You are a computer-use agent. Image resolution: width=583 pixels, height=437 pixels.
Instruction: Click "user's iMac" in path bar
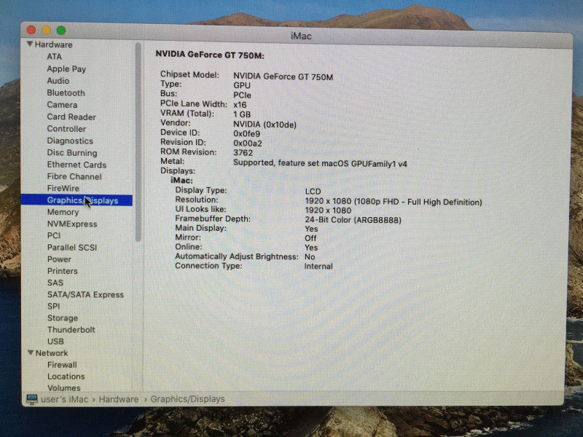click(65, 399)
